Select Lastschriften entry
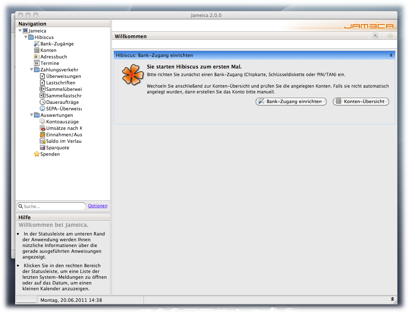 61,83
